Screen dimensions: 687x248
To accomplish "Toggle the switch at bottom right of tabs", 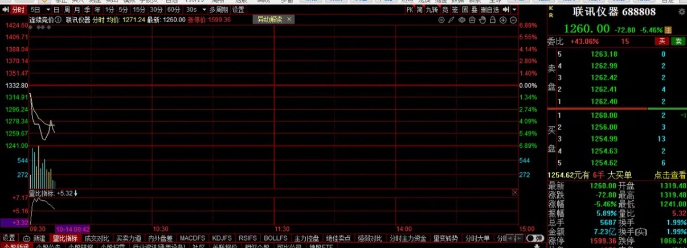I will click(535, 238).
